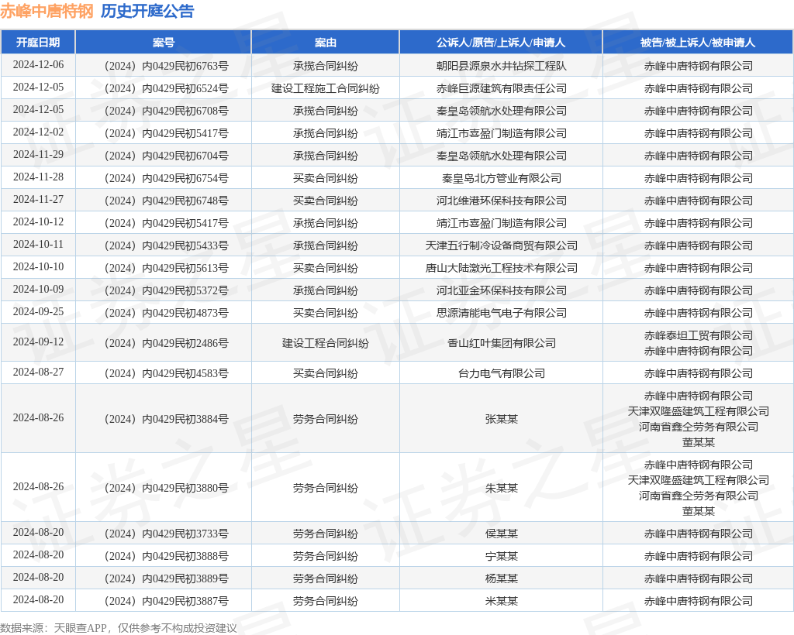Select case number 内0429民初2486号

(167, 343)
